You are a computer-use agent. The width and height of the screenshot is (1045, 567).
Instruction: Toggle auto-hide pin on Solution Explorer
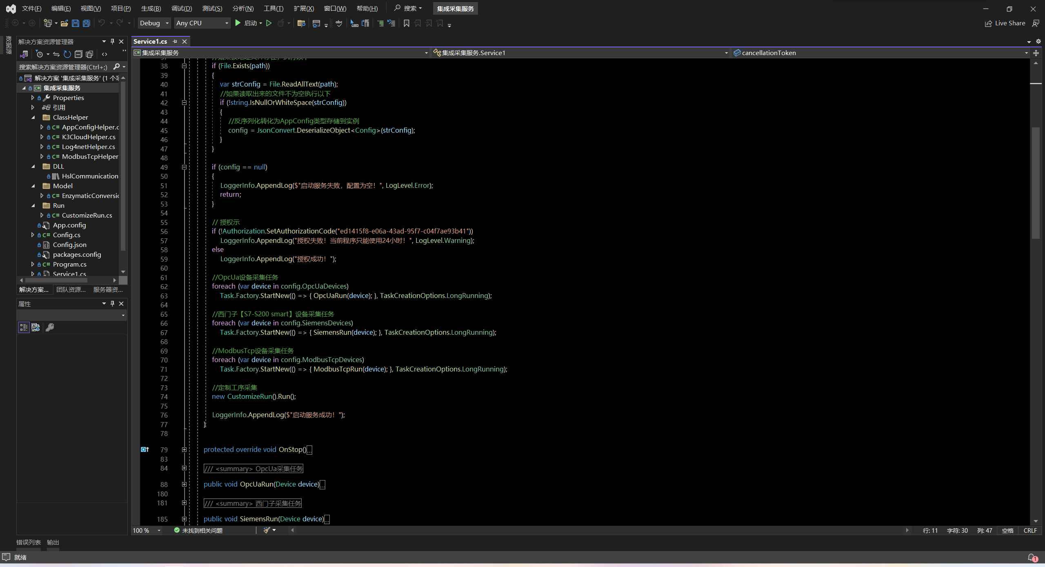click(x=113, y=41)
